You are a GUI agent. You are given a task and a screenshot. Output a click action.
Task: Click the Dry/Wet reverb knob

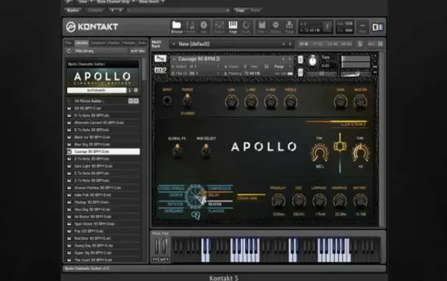360,200
